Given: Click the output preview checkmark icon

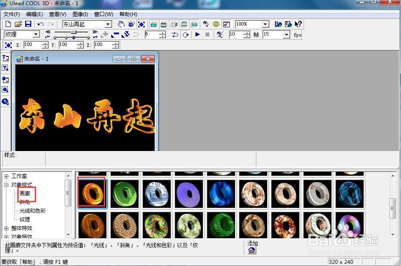Looking at the screenshot, I should point(227,24).
